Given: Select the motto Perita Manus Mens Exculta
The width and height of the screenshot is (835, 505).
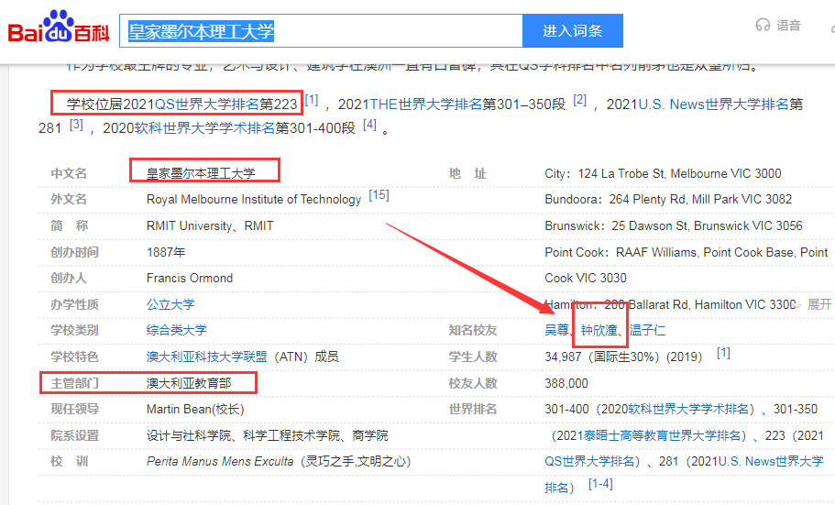Looking at the screenshot, I should (x=220, y=461).
